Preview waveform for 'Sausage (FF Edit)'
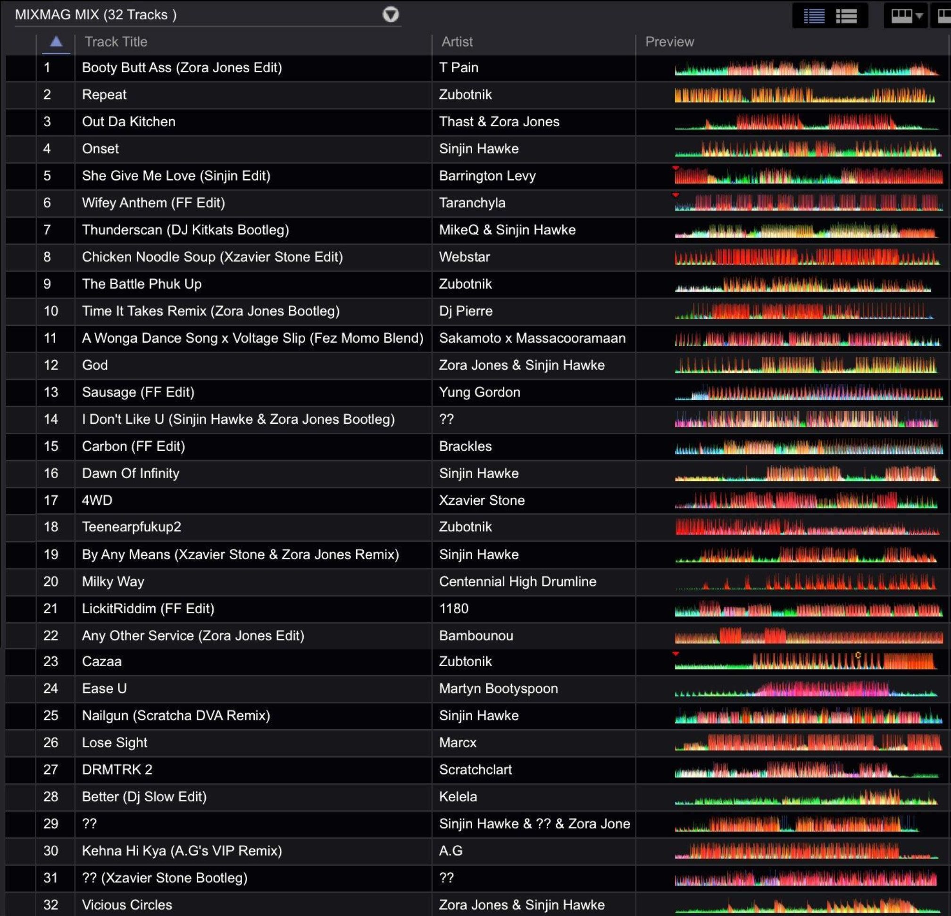Screen dimensions: 951x916 pos(809,392)
